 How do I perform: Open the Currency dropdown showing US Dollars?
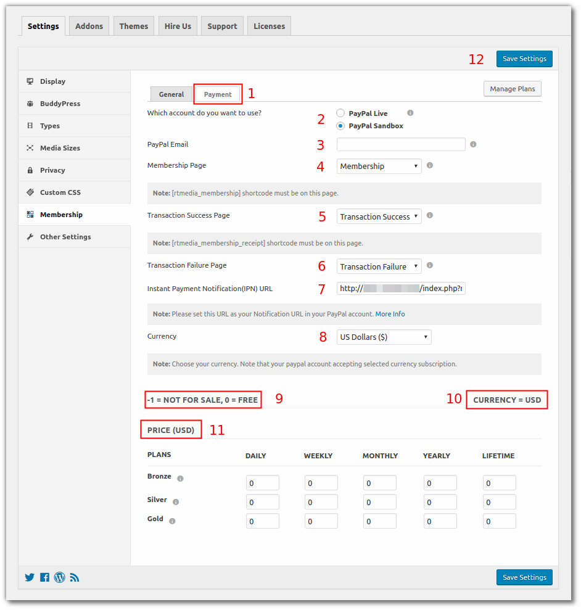[384, 337]
